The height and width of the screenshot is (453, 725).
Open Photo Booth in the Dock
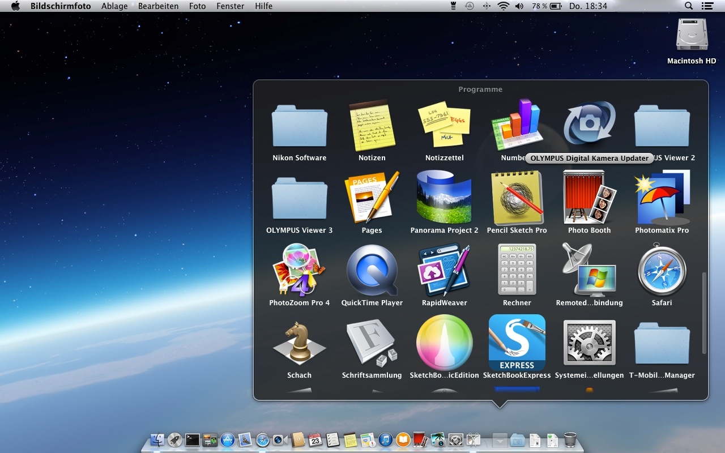(x=421, y=439)
